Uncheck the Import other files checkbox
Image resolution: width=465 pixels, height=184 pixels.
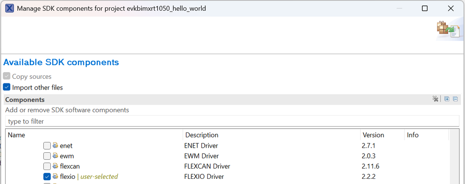[7, 88]
